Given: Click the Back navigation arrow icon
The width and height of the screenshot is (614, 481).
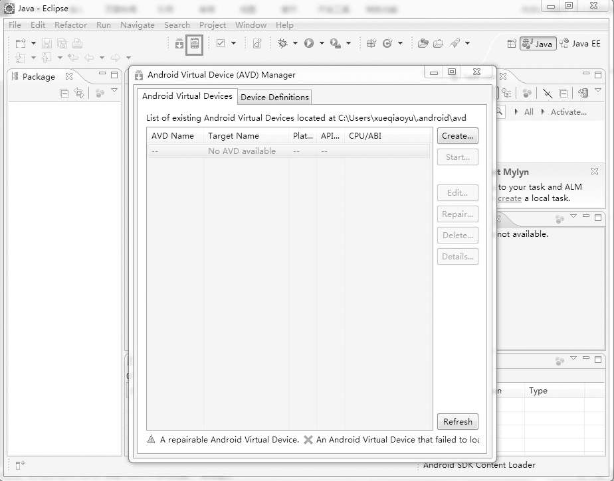Looking at the screenshot, I should [x=89, y=58].
